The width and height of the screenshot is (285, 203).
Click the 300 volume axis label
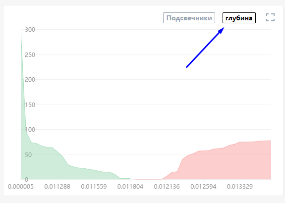[30, 30]
